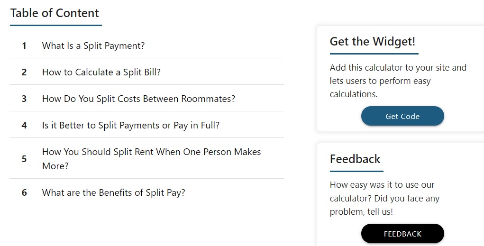Click number 3 beside the Roommates entry
This screenshot has height=246, width=484.
[x=24, y=99]
